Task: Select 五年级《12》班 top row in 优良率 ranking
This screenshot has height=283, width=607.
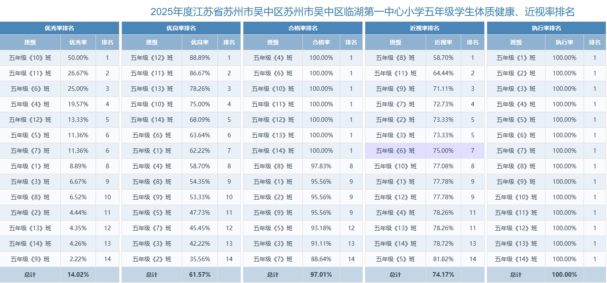Action: tap(152, 58)
